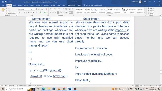The height and width of the screenshot is (91, 162).
Task: Apply the Title style
Action: pos(125,11)
